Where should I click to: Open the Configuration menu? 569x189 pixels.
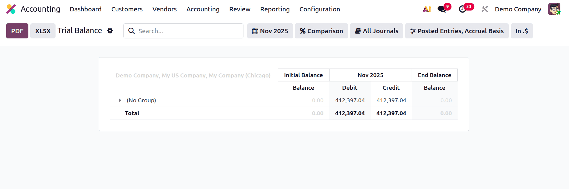click(320, 9)
